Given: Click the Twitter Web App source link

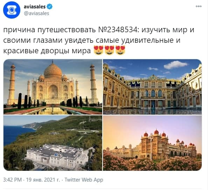Looking at the screenshot, I should 84,180.
